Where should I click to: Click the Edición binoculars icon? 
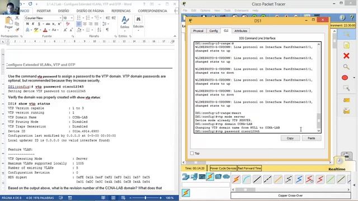point(138,20)
